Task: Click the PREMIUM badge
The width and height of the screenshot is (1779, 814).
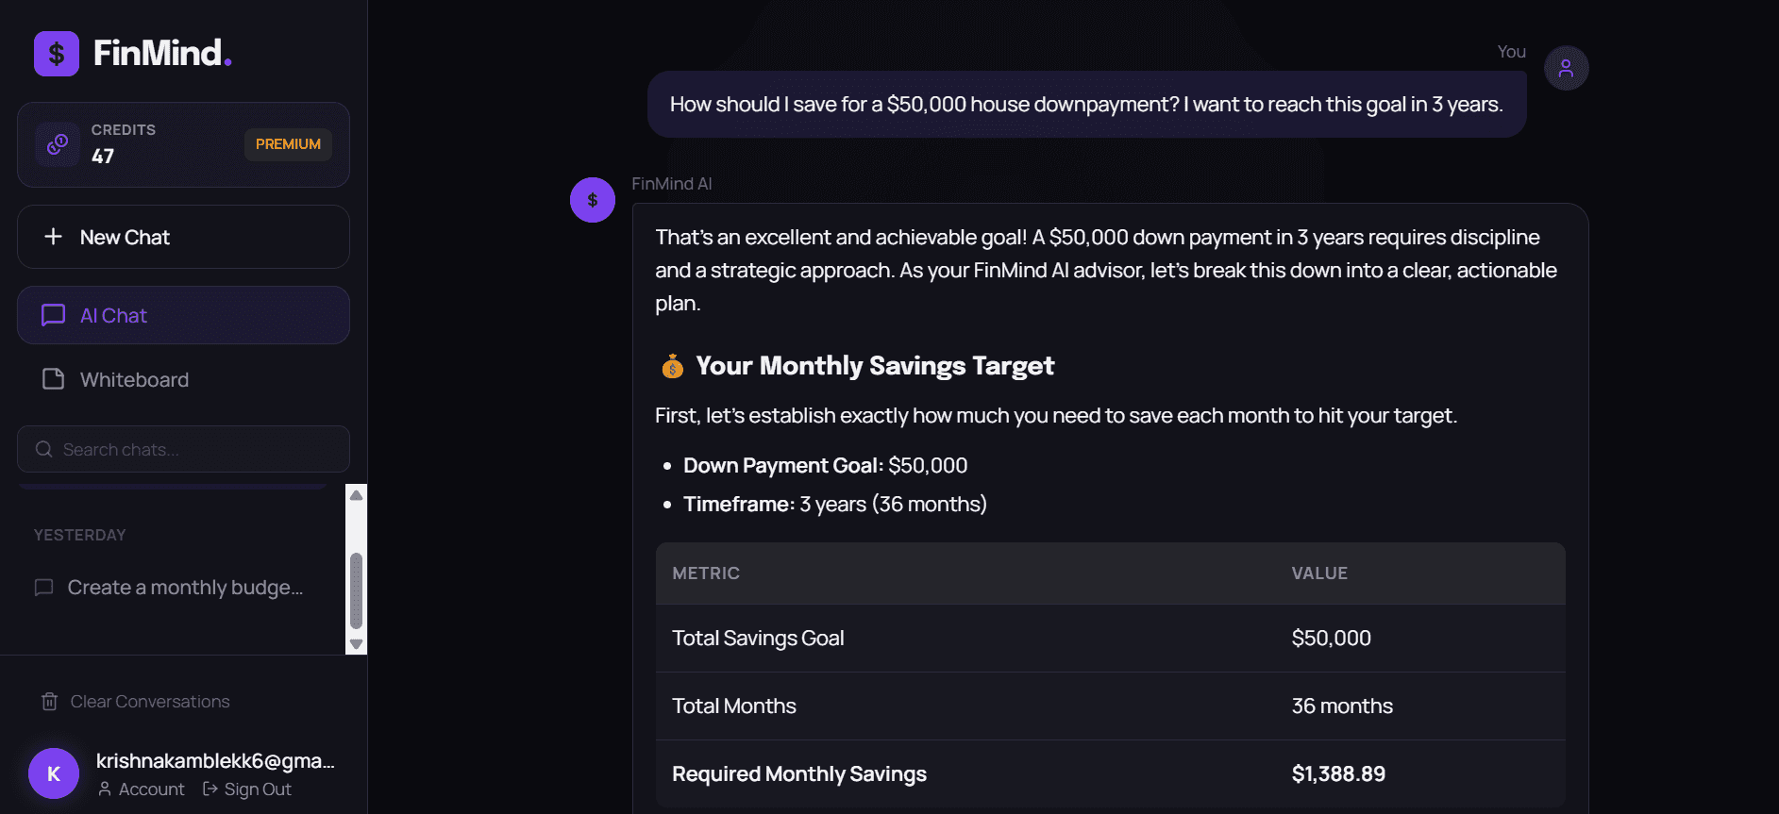Action: click(288, 144)
